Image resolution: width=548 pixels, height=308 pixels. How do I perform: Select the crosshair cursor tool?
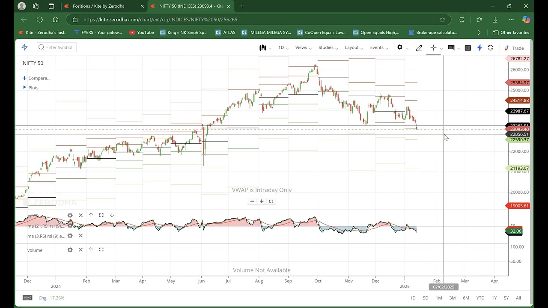433,47
